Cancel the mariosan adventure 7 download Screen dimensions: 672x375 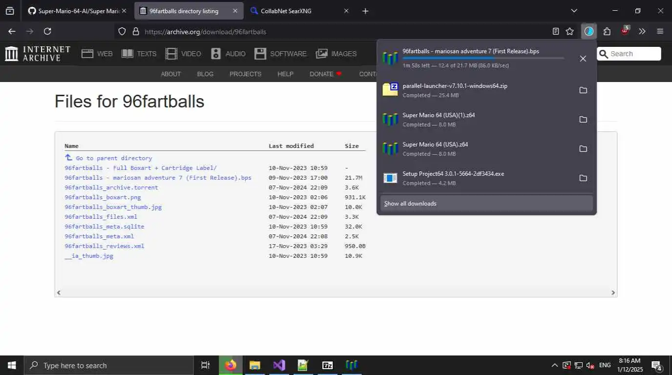(x=583, y=59)
